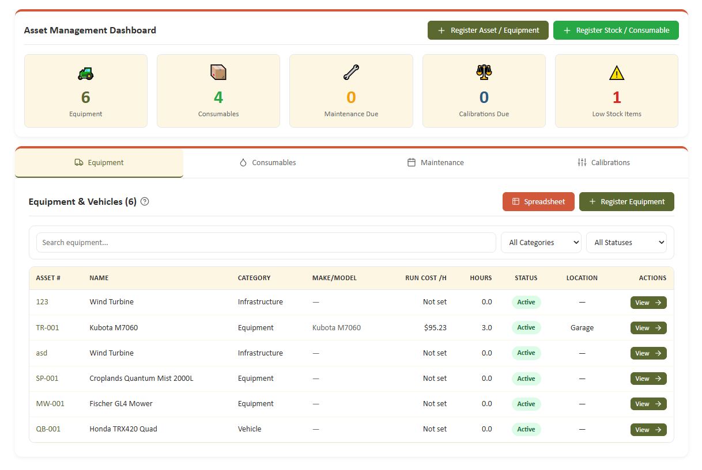This screenshot has width=702, height=470.
Task: Click the scales icon on Calibrations Due card
Action: pyautogui.click(x=484, y=72)
